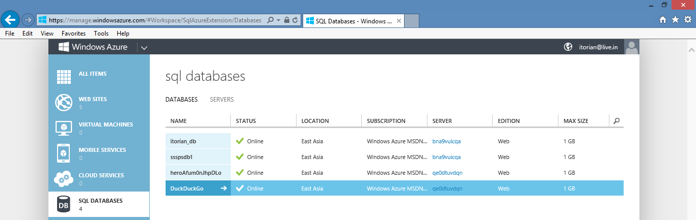696x220 pixels.
Task: Open the Tools menu
Action: click(101, 34)
